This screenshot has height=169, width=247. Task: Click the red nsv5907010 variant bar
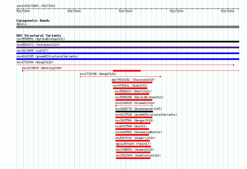coord(133,141)
